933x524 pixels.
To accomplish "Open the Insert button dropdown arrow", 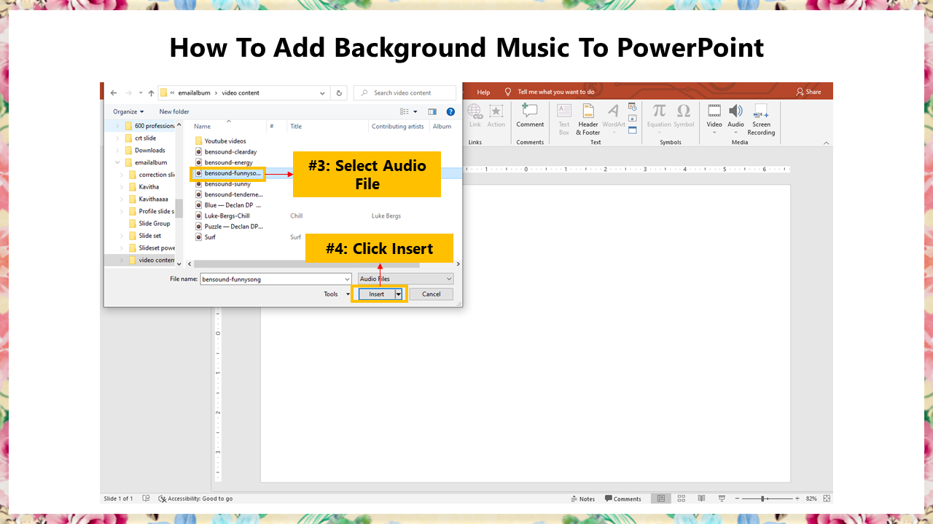I will coord(399,294).
